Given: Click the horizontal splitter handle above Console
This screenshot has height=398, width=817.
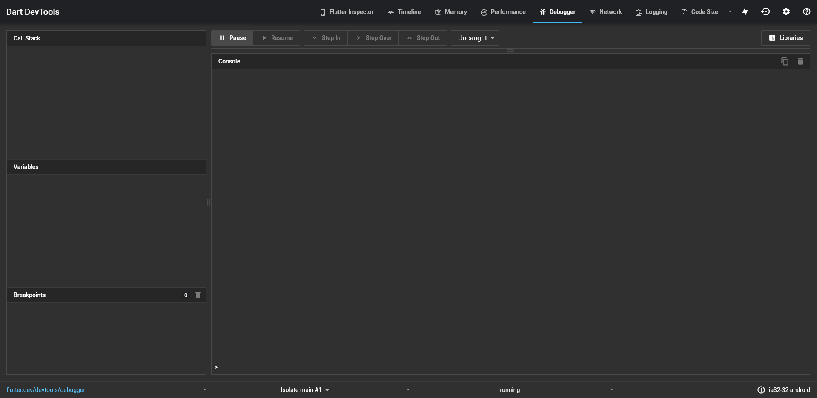Looking at the screenshot, I should (510, 51).
